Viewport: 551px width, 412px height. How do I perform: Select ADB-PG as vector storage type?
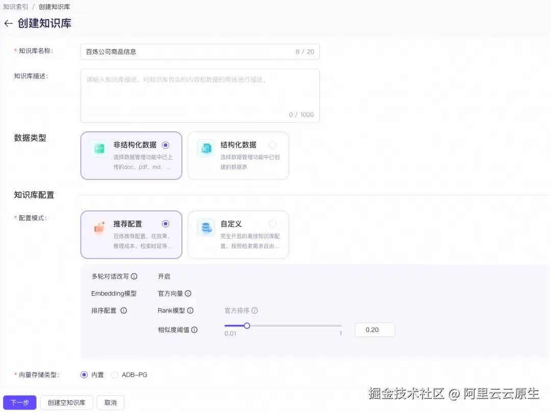tap(115, 374)
